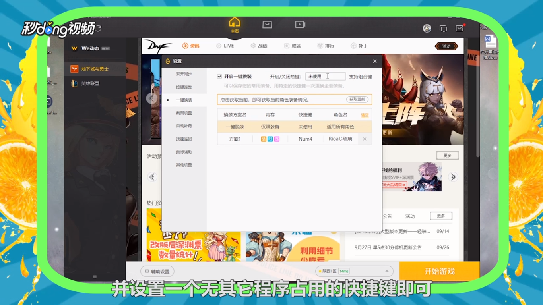Open the LIVE tab
Viewport: 543px width, 305px height.
(225, 46)
